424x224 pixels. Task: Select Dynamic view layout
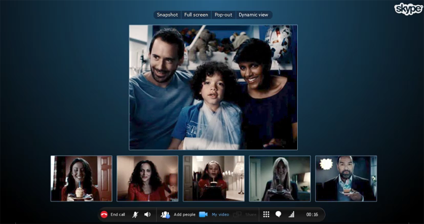tap(254, 15)
